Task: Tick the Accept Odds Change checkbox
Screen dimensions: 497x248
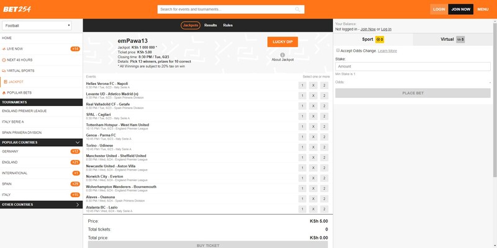Action: 338,50
